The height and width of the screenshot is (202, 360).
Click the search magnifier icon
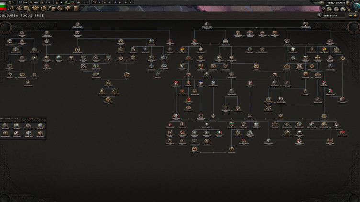319,15
